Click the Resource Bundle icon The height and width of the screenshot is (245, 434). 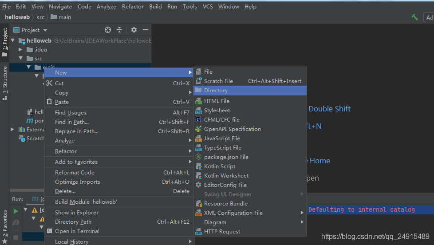(199, 204)
